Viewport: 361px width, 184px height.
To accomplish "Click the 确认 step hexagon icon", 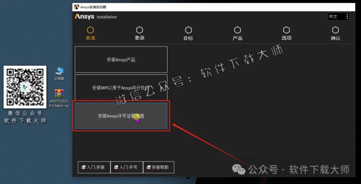I will tap(336, 30).
